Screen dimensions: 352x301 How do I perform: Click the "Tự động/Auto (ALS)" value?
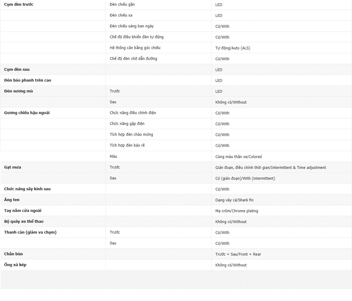coord(233,48)
